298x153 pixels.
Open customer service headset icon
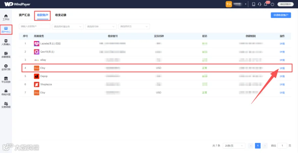pyautogui.click(x=259, y=4)
